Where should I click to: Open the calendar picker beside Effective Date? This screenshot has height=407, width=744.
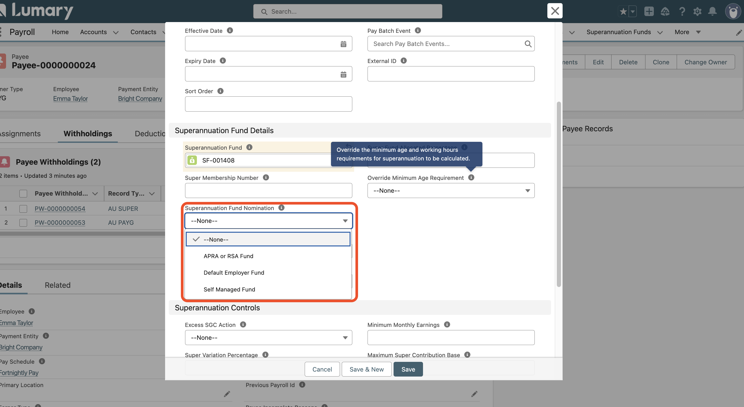click(x=343, y=44)
